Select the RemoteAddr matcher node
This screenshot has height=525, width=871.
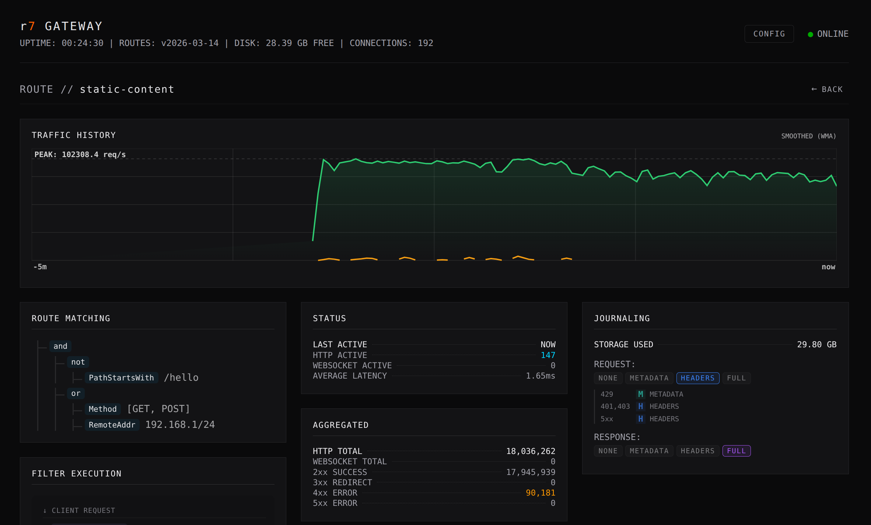point(112,425)
